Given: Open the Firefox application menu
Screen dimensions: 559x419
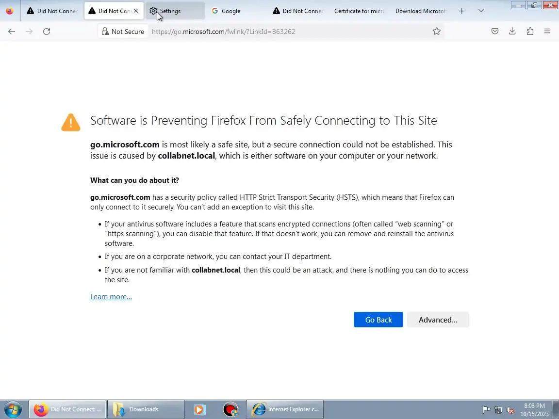Looking at the screenshot, I should coord(547,32).
